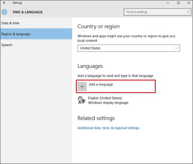
Task: Click the Languages heading text
Action: pyautogui.click(x=90, y=66)
